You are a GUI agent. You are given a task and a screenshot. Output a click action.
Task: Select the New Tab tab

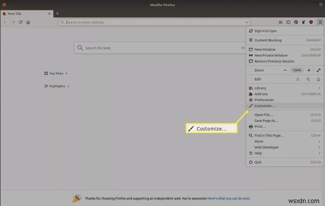pos(26,13)
